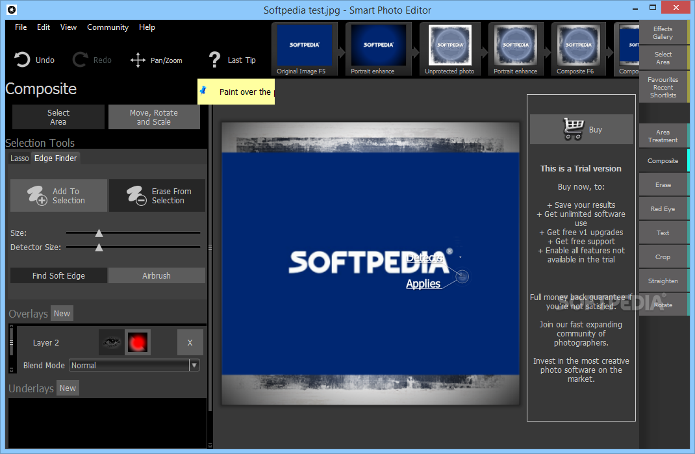Click the yellow Paint over the tip
The width and height of the screenshot is (695, 454).
[236, 92]
